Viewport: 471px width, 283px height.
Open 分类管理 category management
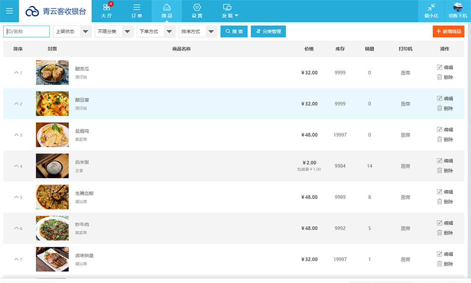click(268, 31)
